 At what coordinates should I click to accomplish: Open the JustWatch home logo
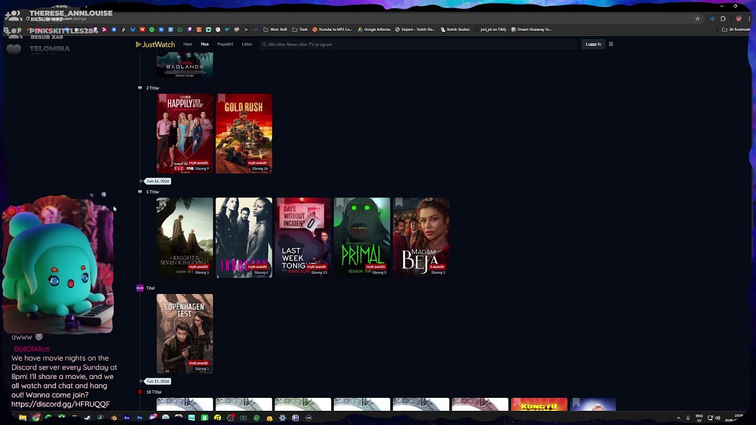(155, 44)
